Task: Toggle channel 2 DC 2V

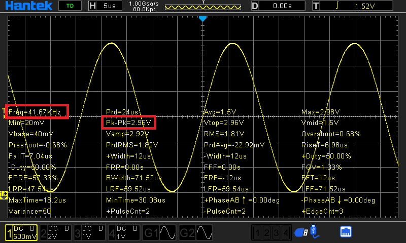Action: [x=56, y=232]
